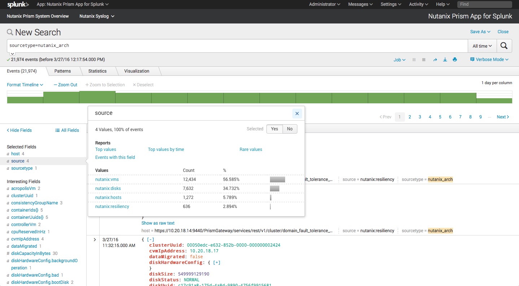
Task: Switch to the Events tab
Action: pyautogui.click(x=22, y=71)
